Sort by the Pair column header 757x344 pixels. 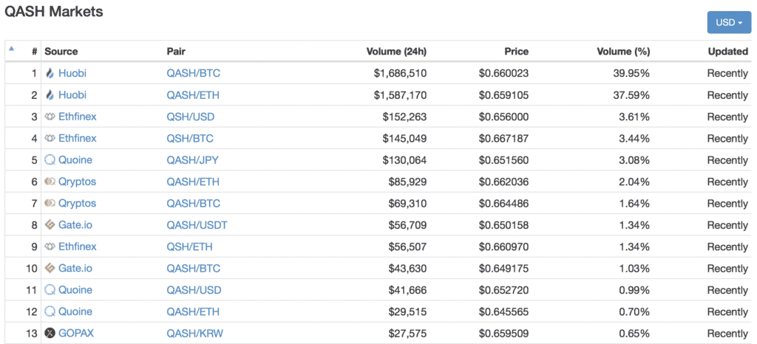point(176,52)
